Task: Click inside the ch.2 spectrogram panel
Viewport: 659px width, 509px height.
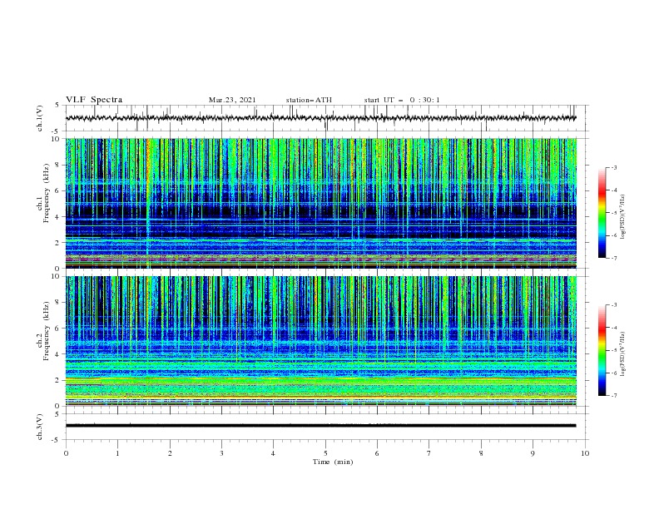Action: [x=320, y=341]
